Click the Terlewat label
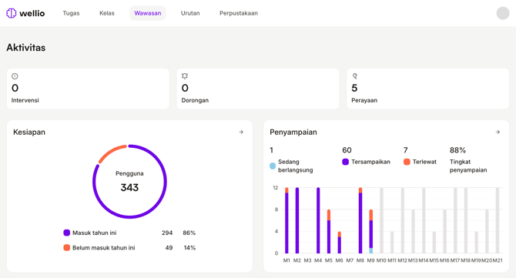This screenshot has width=516, height=278. tap(424, 162)
